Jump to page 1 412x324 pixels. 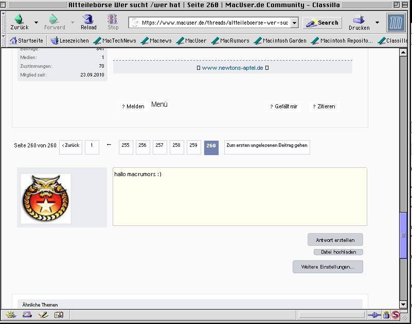pos(92,147)
